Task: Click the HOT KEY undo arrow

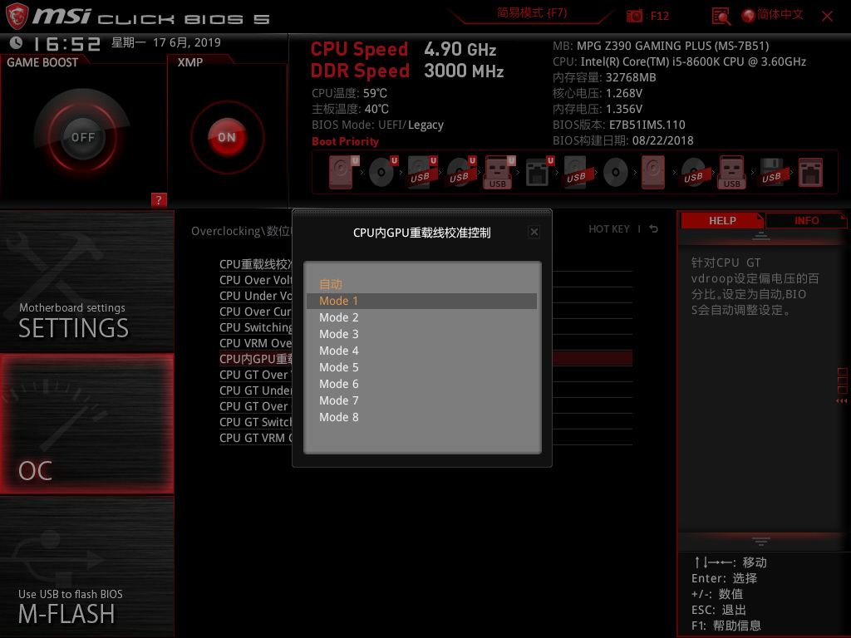Action: [x=653, y=228]
